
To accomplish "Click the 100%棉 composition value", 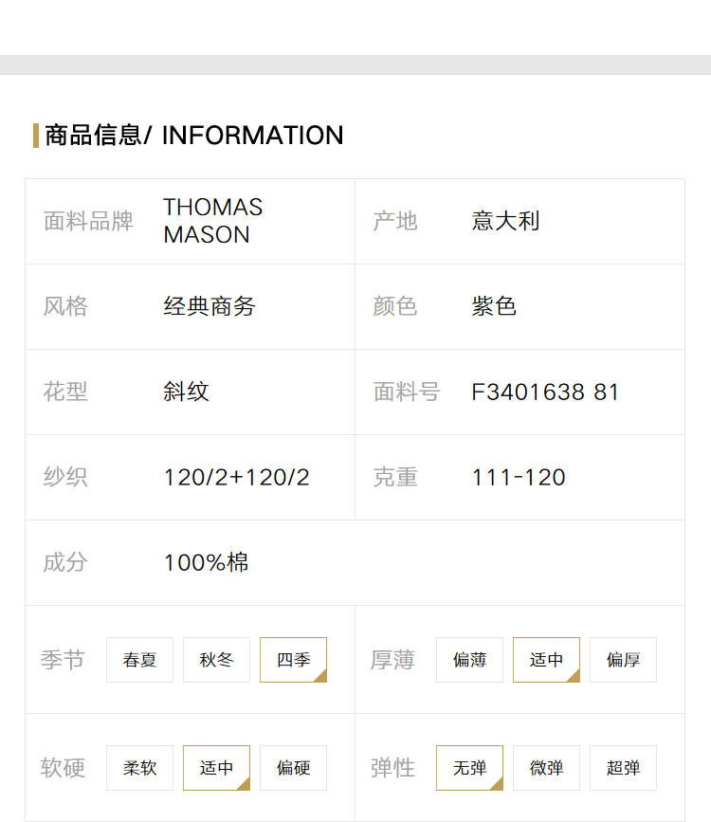I will [x=207, y=562].
